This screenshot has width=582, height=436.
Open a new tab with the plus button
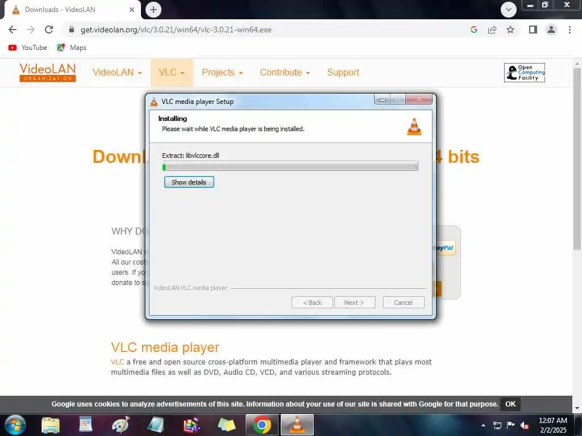(153, 10)
